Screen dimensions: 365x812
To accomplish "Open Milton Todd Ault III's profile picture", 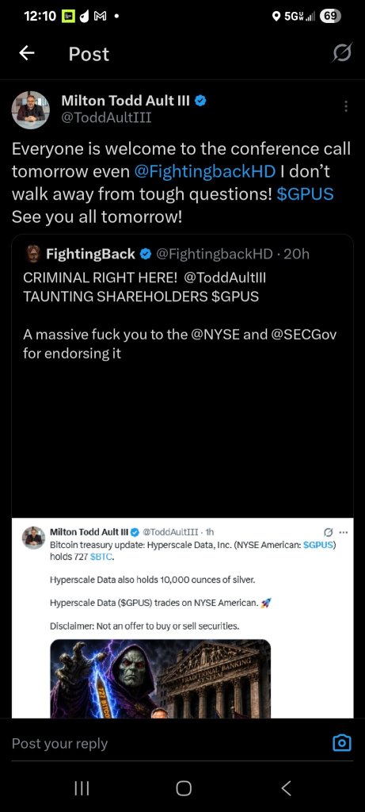I will pyautogui.click(x=31, y=109).
